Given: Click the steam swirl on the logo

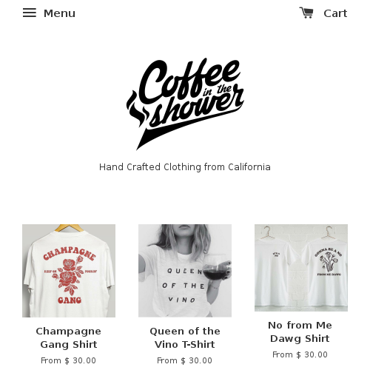Looking at the screenshot, I should point(137,109).
